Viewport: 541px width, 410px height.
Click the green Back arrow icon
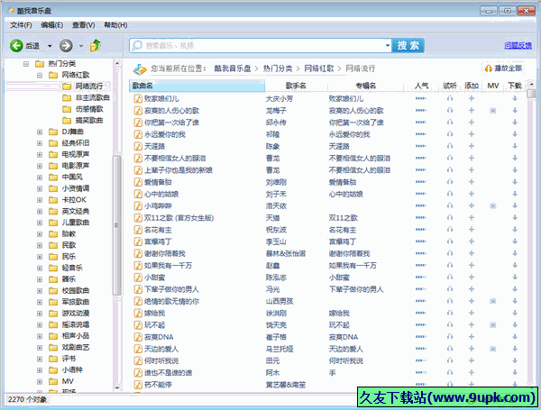[16, 46]
